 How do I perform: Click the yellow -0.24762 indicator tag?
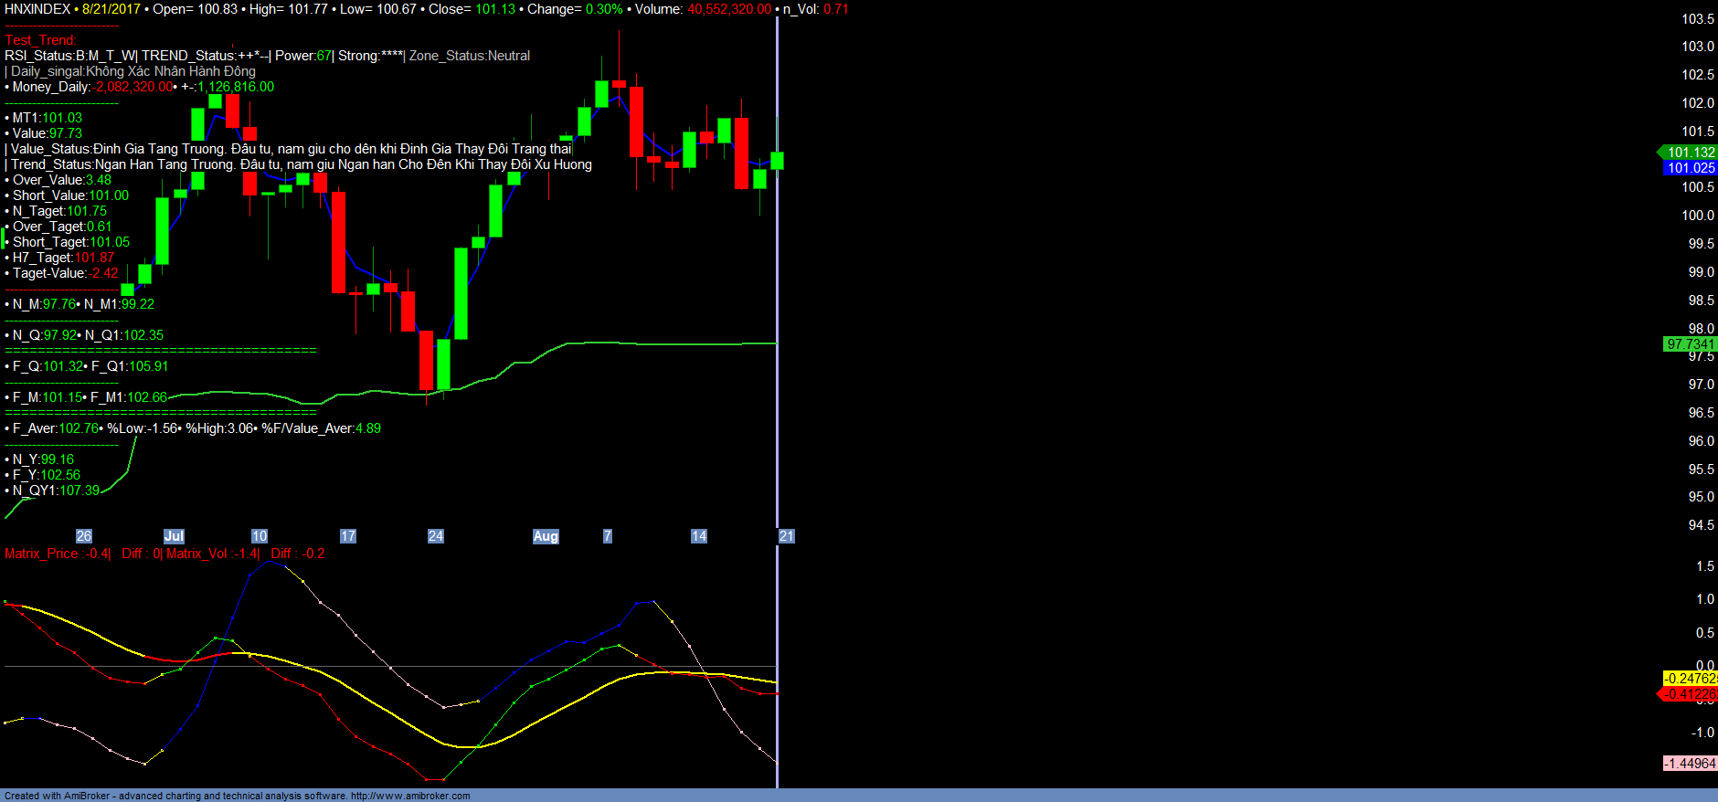click(x=1690, y=679)
